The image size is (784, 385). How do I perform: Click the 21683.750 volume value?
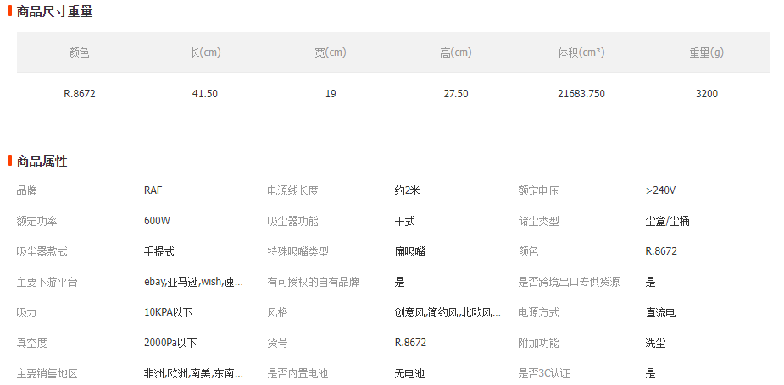pyautogui.click(x=581, y=94)
